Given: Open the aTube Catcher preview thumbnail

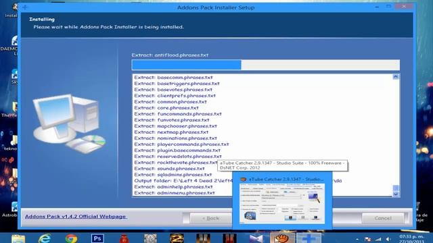Looking at the screenshot, I should click(282, 203).
